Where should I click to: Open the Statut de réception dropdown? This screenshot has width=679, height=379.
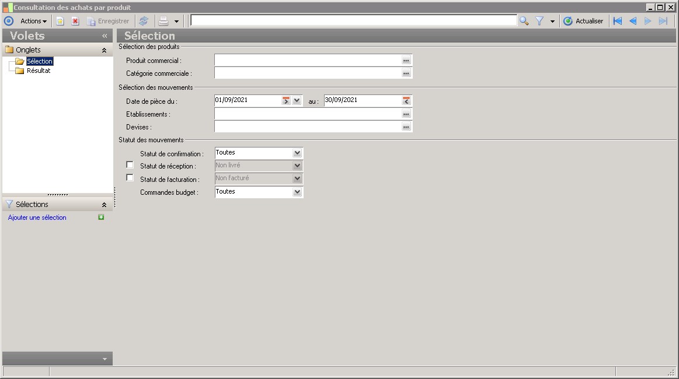(297, 166)
